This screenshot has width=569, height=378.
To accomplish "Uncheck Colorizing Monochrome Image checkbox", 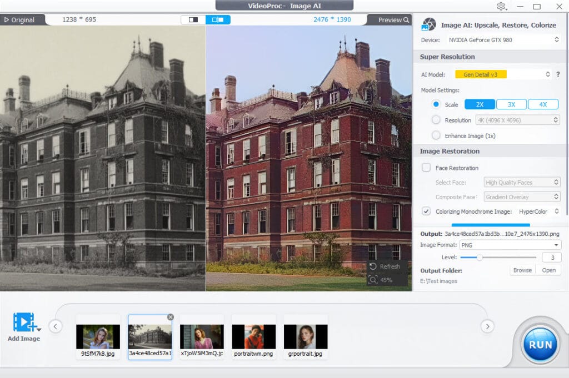I will coord(426,211).
